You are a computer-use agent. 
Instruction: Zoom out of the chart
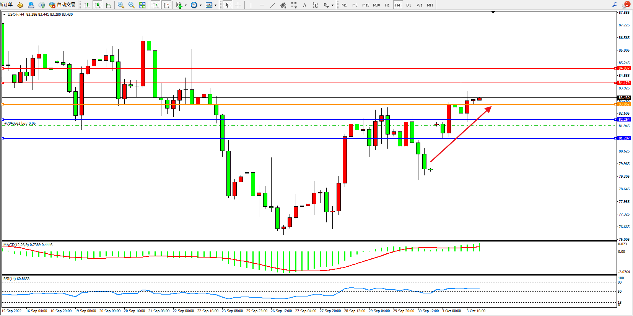(x=132, y=5)
